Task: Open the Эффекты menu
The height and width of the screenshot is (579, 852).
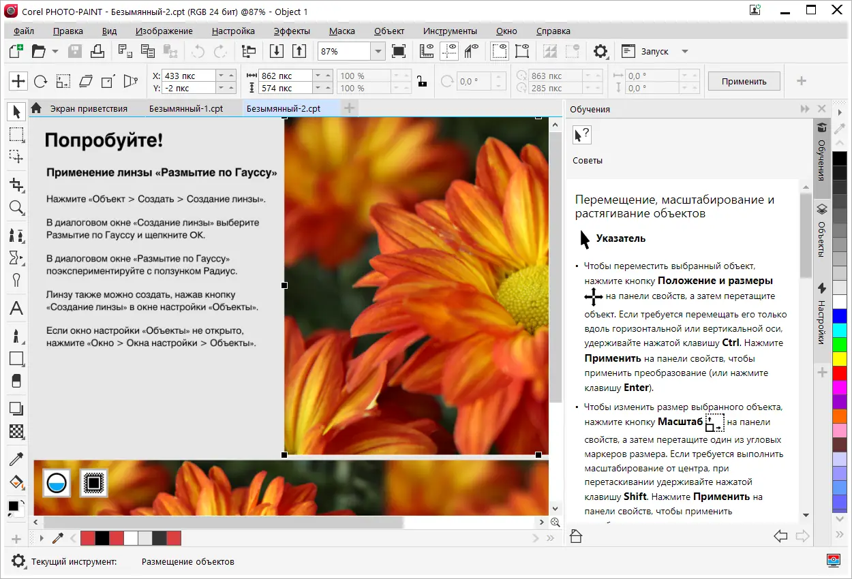Action: click(292, 31)
